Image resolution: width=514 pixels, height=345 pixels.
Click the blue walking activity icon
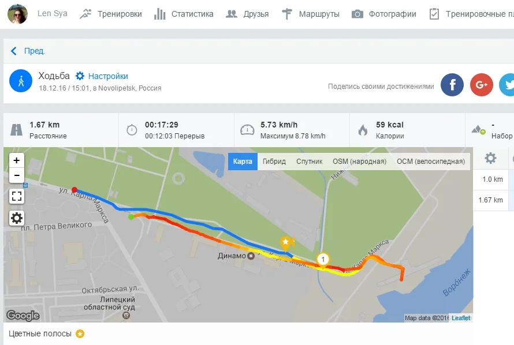point(21,81)
